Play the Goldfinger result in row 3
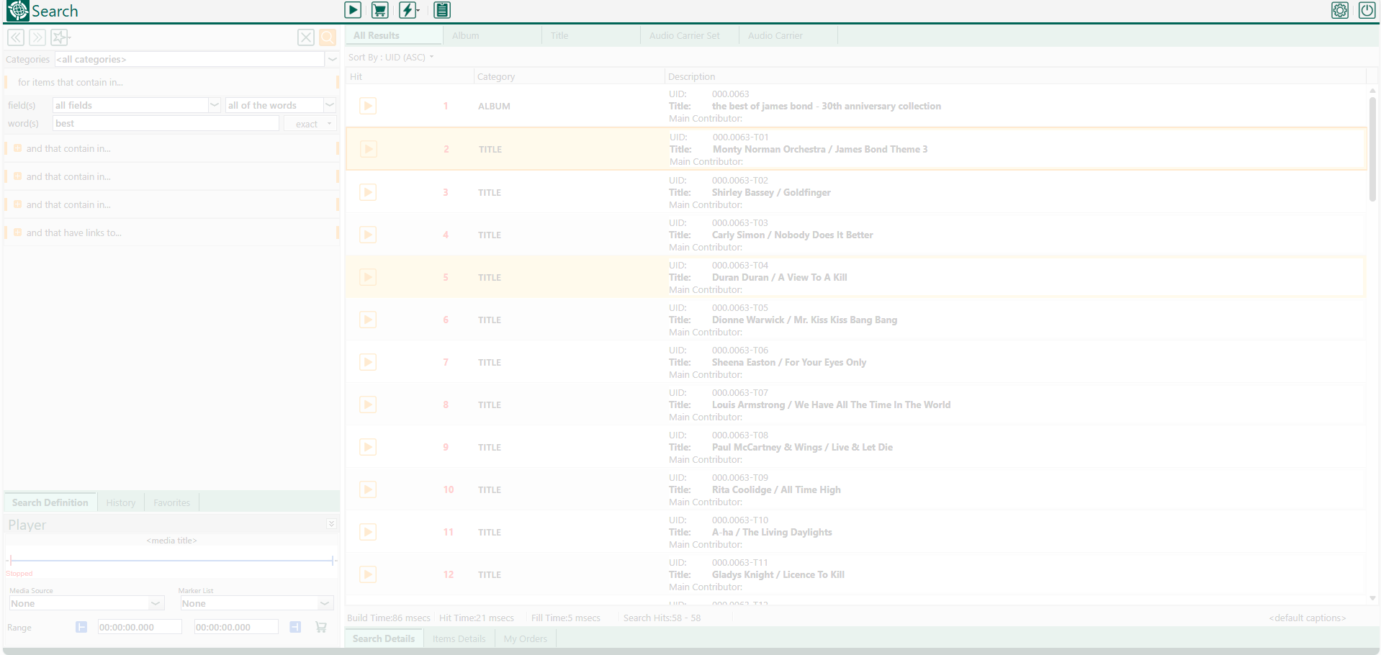Screen dimensions: 1381x655 [x=368, y=192]
